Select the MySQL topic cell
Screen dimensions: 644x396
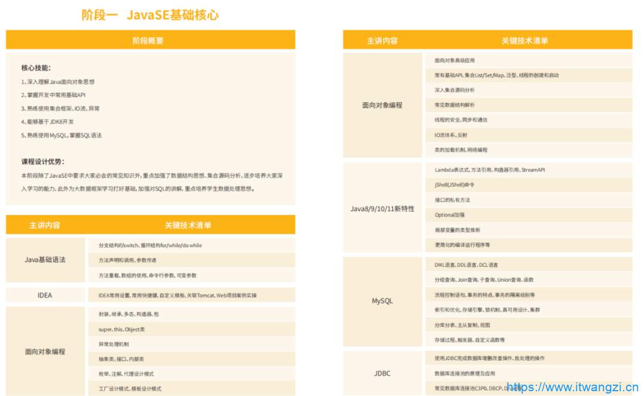tap(382, 301)
